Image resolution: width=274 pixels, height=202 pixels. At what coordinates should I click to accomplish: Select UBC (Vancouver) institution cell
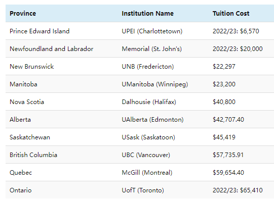click(146, 155)
